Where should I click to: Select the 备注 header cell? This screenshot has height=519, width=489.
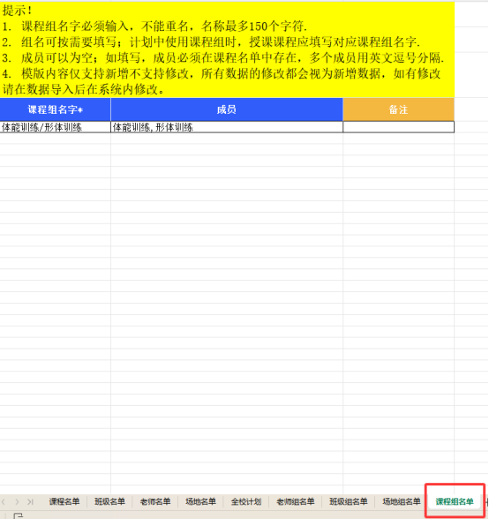pyautogui.click(x=399, y=109)
